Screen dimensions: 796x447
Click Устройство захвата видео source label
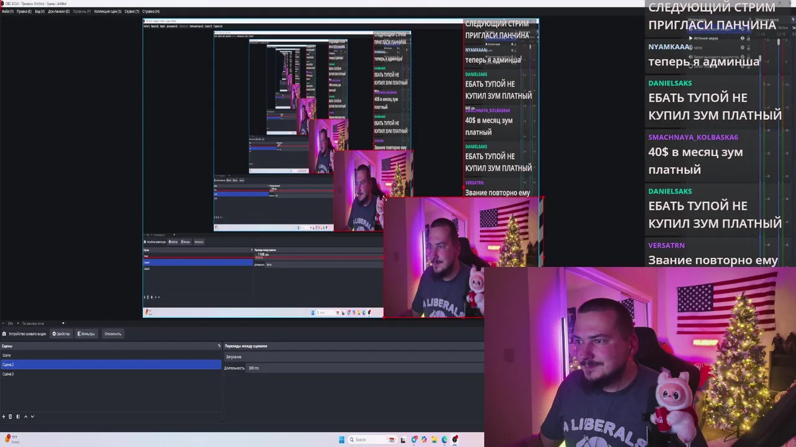coord(27,334)
